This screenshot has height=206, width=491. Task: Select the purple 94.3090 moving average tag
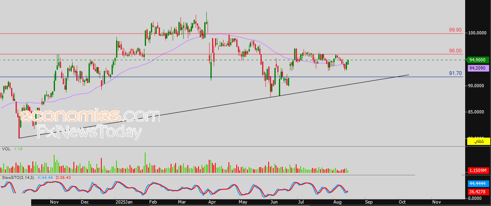pyautogui.click(x=478, y=68)
